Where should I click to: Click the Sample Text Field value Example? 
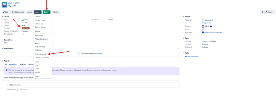coord(25,31)
